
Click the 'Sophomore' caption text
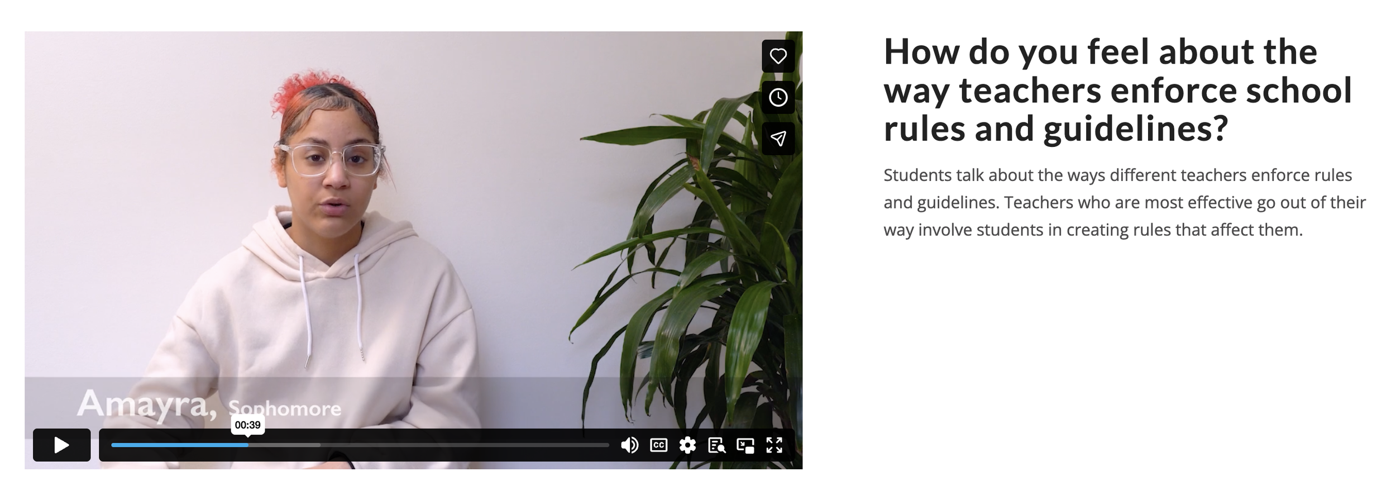(x=285, y=408)
